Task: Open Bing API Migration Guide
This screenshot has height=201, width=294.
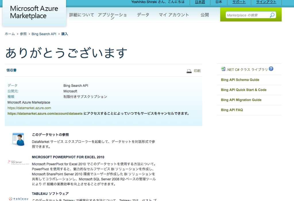Action: coord(241,100)
